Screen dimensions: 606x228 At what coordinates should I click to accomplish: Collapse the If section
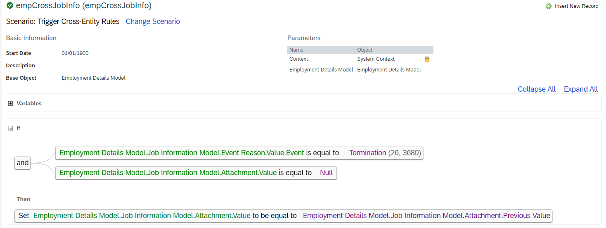tap(11, 128)
